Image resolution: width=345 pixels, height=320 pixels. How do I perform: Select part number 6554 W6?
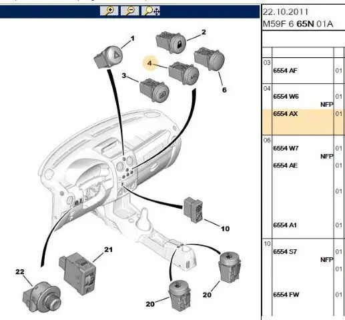pyautogui.click(x=286, y=97)
